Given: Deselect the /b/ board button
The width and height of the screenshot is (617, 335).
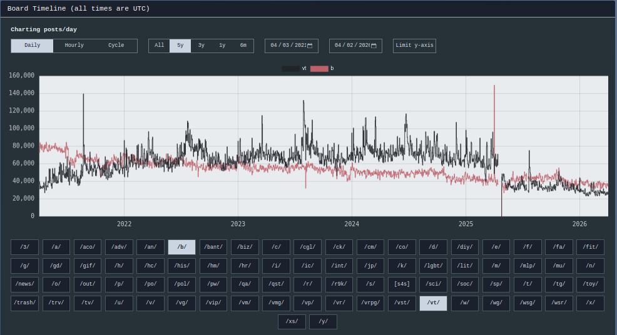Looking at the screenshot, I should pyautogui.click(x=182, y=247).
